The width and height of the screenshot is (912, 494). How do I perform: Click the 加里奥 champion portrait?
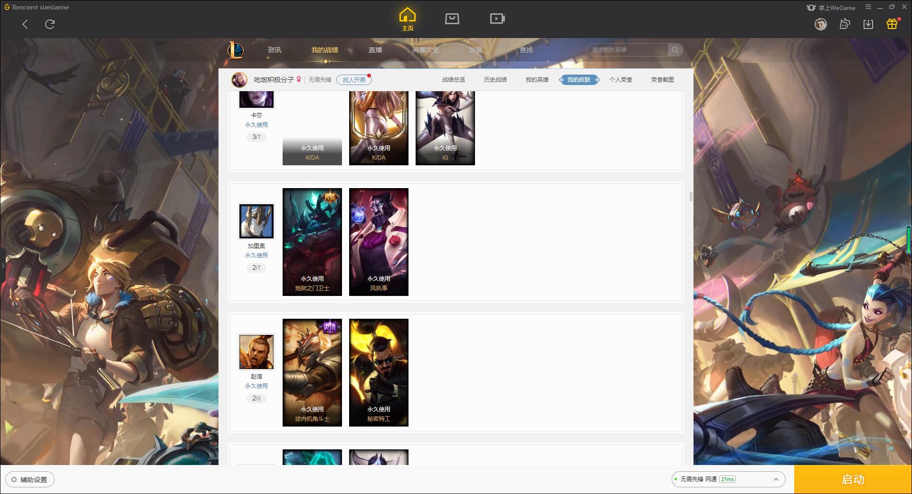256,221
